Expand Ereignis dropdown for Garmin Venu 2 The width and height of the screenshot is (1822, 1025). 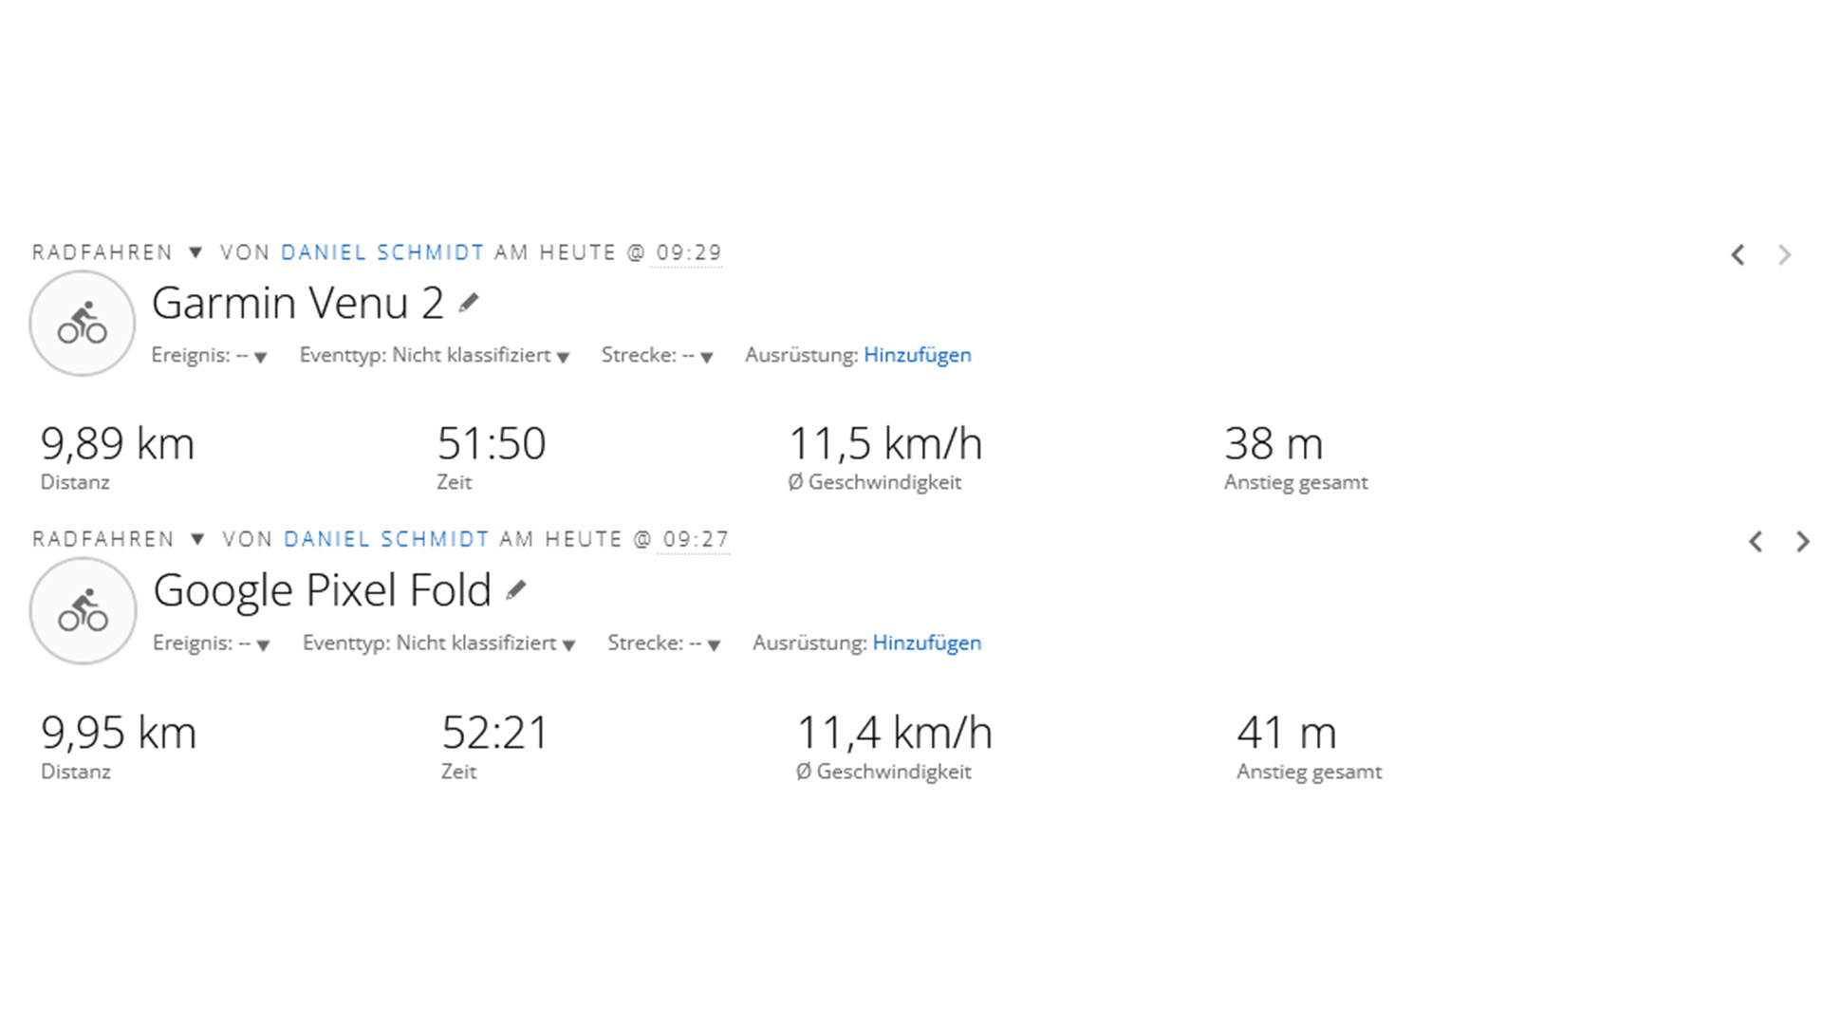(260, 357)
